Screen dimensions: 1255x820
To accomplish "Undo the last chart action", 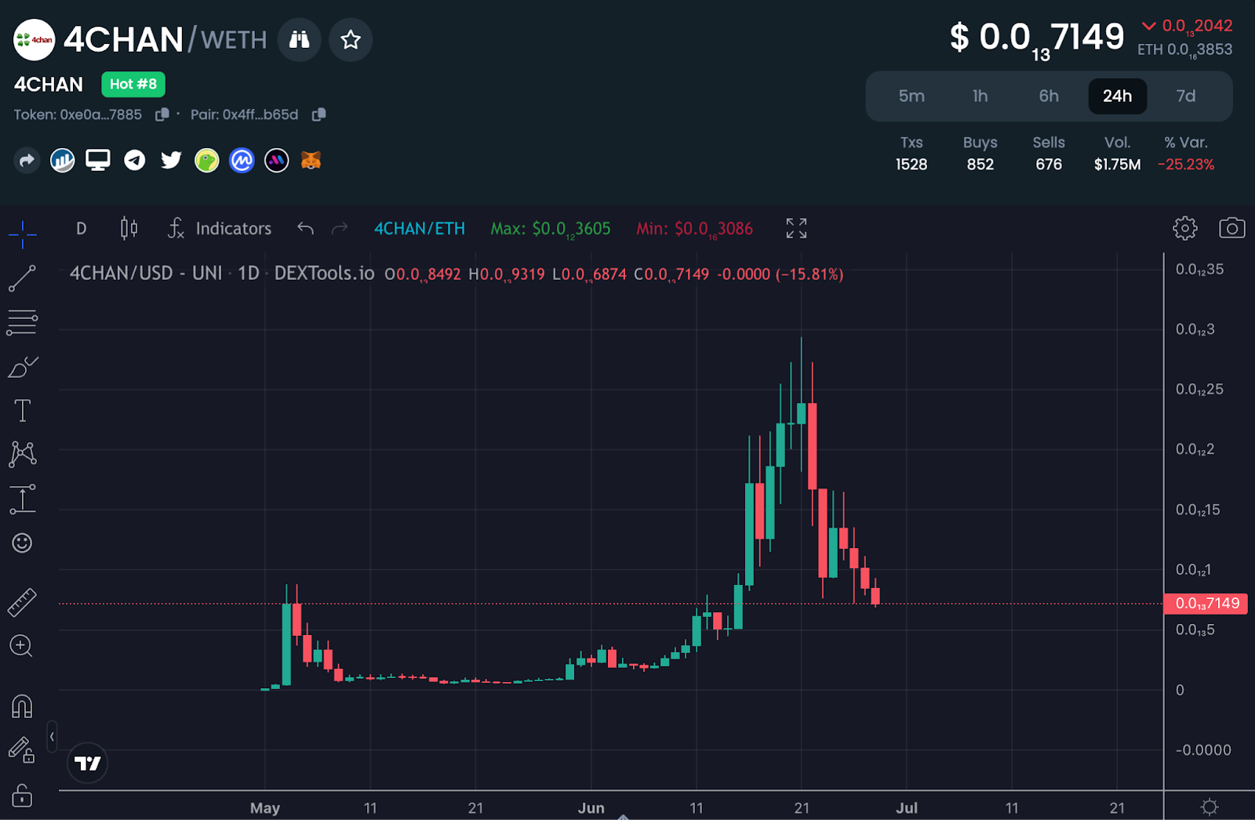I will point(306,229).
